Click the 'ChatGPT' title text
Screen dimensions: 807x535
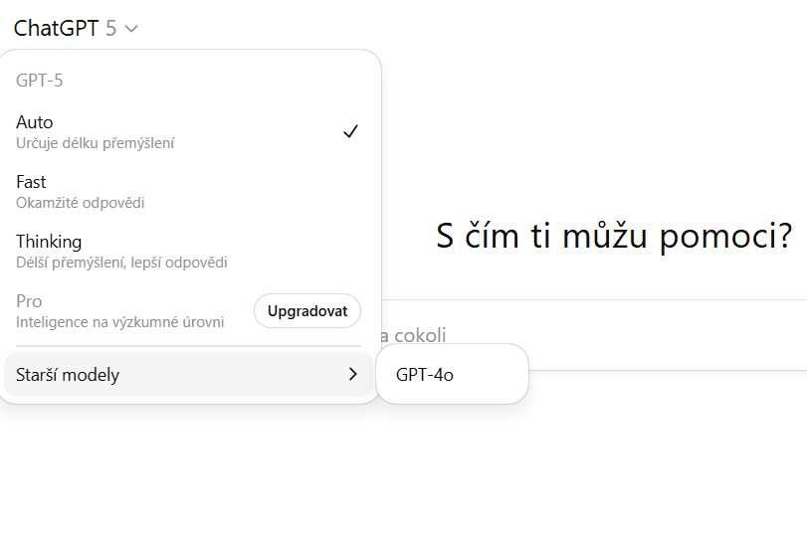coord(56,28)
